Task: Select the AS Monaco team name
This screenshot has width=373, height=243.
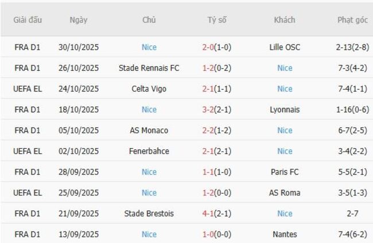Action: pyautogui.click(x=149, y=130)
